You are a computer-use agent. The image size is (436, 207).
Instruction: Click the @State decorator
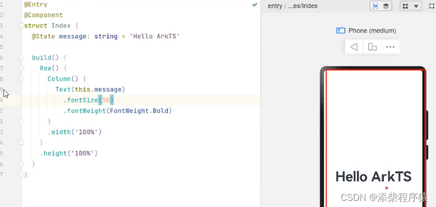click(x=43, y=36)
